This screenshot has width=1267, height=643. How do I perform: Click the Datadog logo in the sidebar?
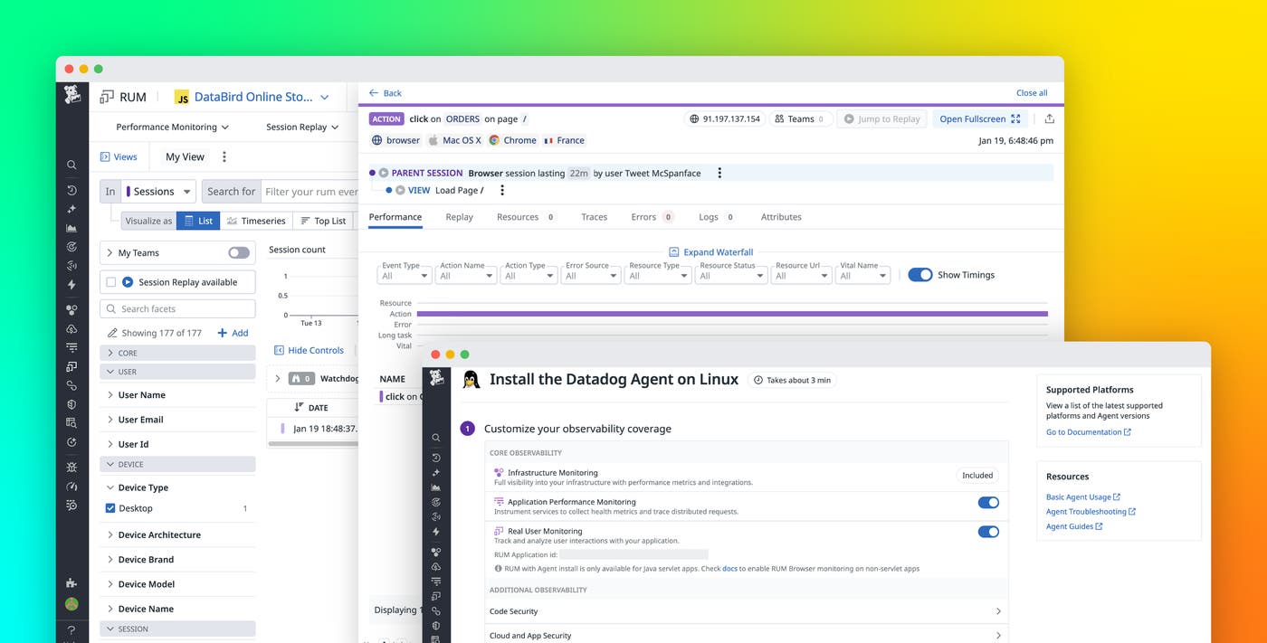[71, 95]
